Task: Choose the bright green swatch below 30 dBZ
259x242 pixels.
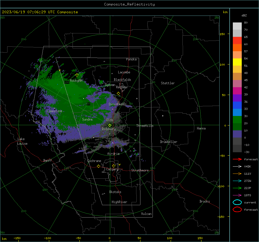Action: pos(237,120)
